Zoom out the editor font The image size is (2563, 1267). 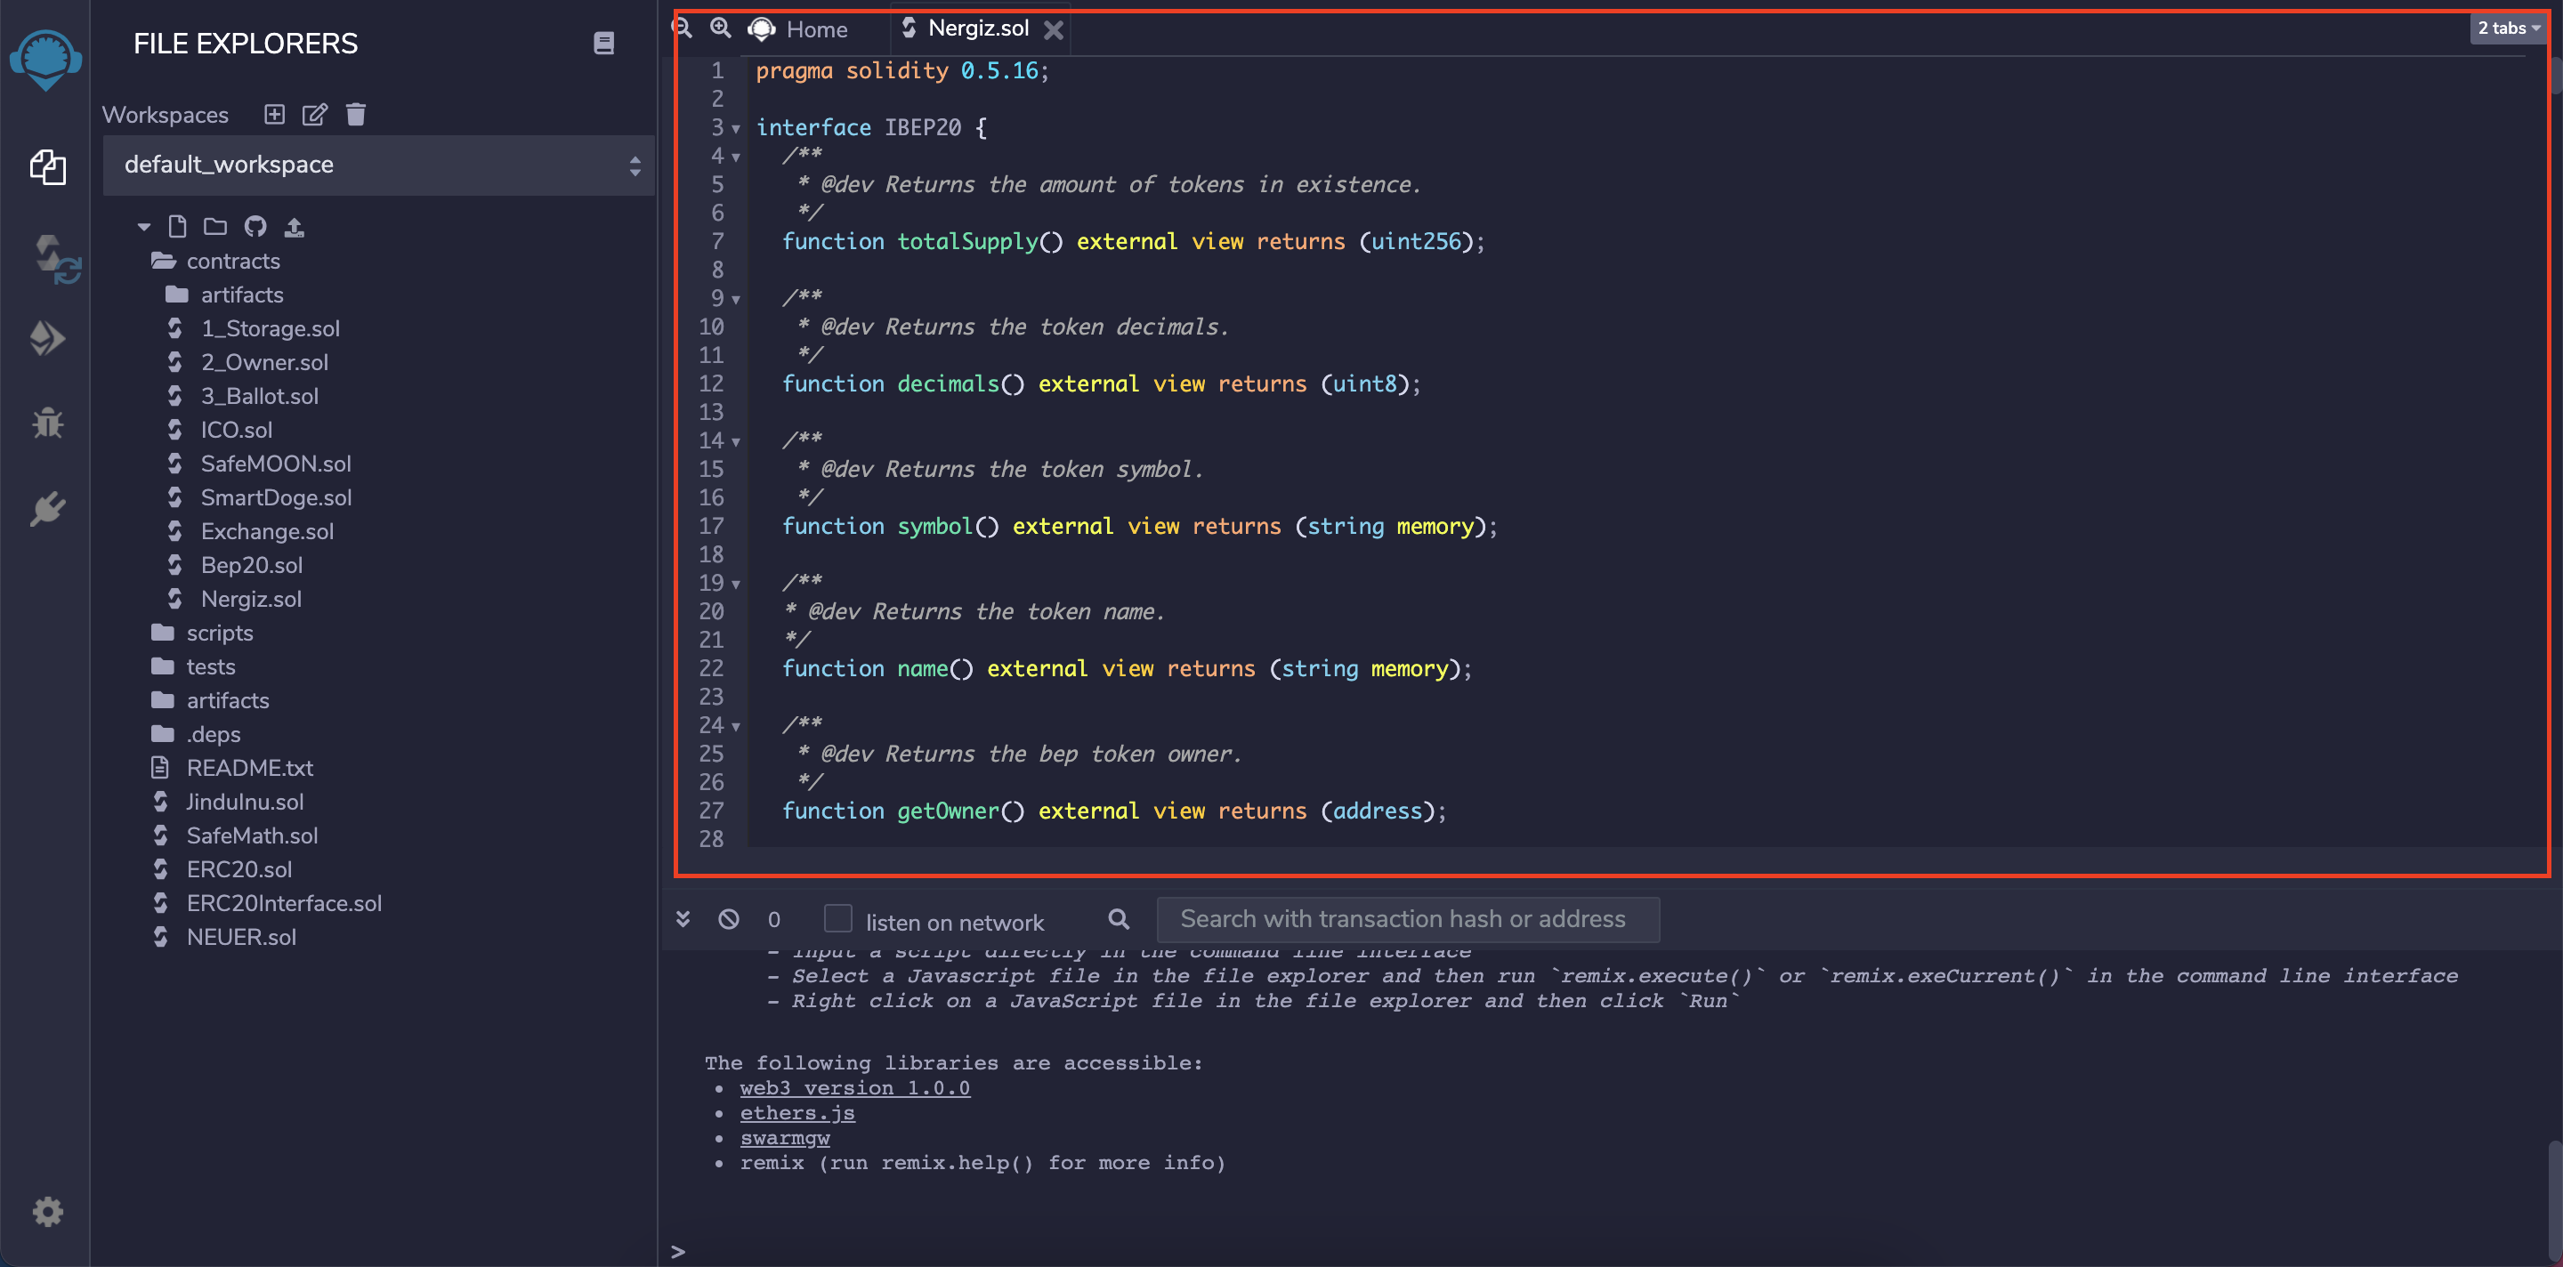click(x=683, y=28)
